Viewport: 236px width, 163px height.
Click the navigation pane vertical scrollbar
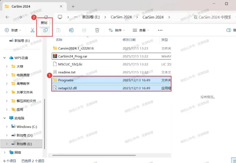click(x=44, y=124)
